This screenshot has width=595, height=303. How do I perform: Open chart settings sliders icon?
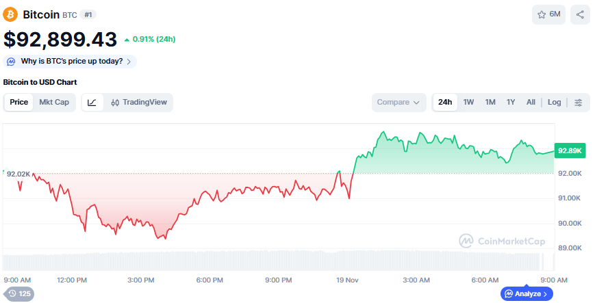[579, 103]
